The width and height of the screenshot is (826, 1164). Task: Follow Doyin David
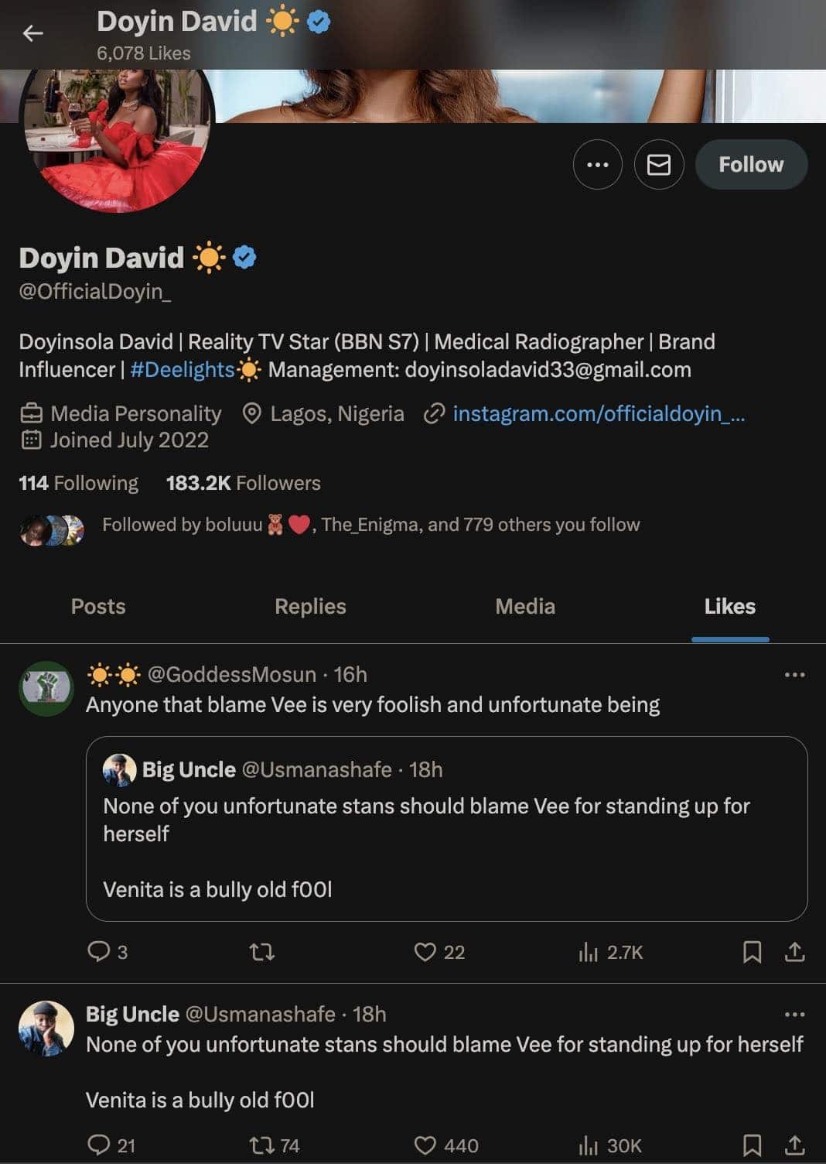(x=751, y=165)
